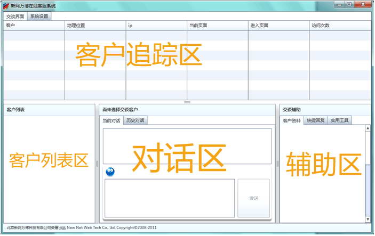
Task: Click the 当前页面 column header
Action: click(x=218, y=26)
